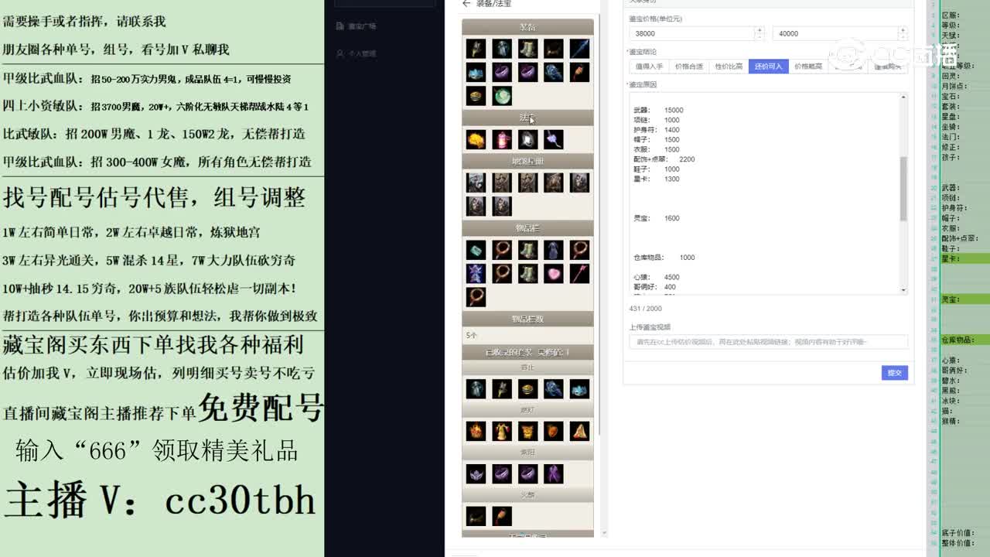
Task: Click the blue crown headpiece in equipment grid
Action: point(476,72)
